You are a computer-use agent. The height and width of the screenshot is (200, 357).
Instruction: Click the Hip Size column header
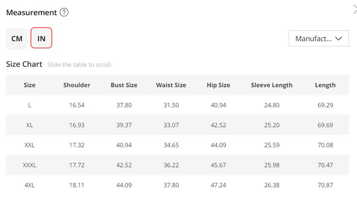[x=218, y=85]
